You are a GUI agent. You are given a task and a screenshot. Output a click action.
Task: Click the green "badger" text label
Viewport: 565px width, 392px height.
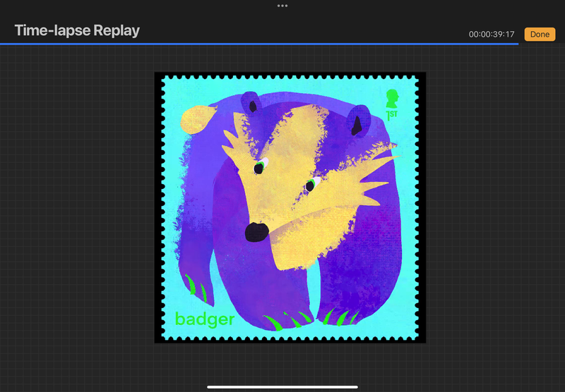pyautogui.click(x=205, y=319)
